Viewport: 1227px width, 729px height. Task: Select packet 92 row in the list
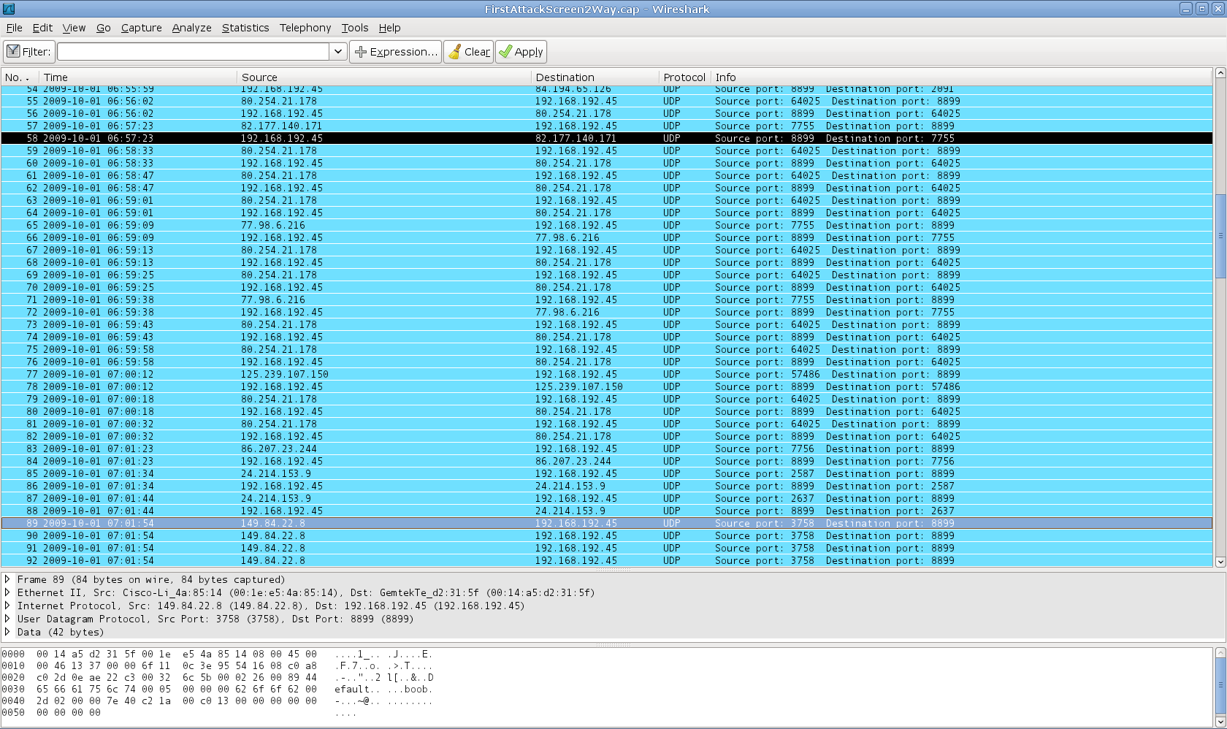(x=606, y=560)
